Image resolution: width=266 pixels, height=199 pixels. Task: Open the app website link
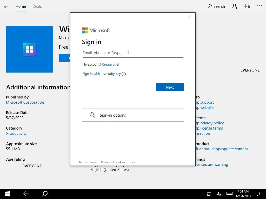click(205, 108)
